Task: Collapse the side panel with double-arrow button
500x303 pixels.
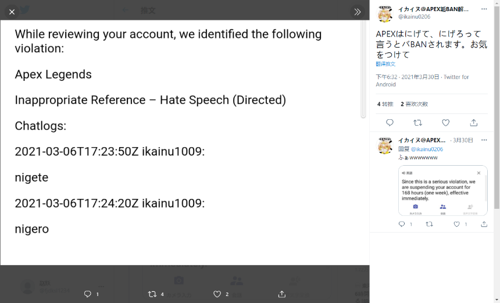Action: coord(357,12)
